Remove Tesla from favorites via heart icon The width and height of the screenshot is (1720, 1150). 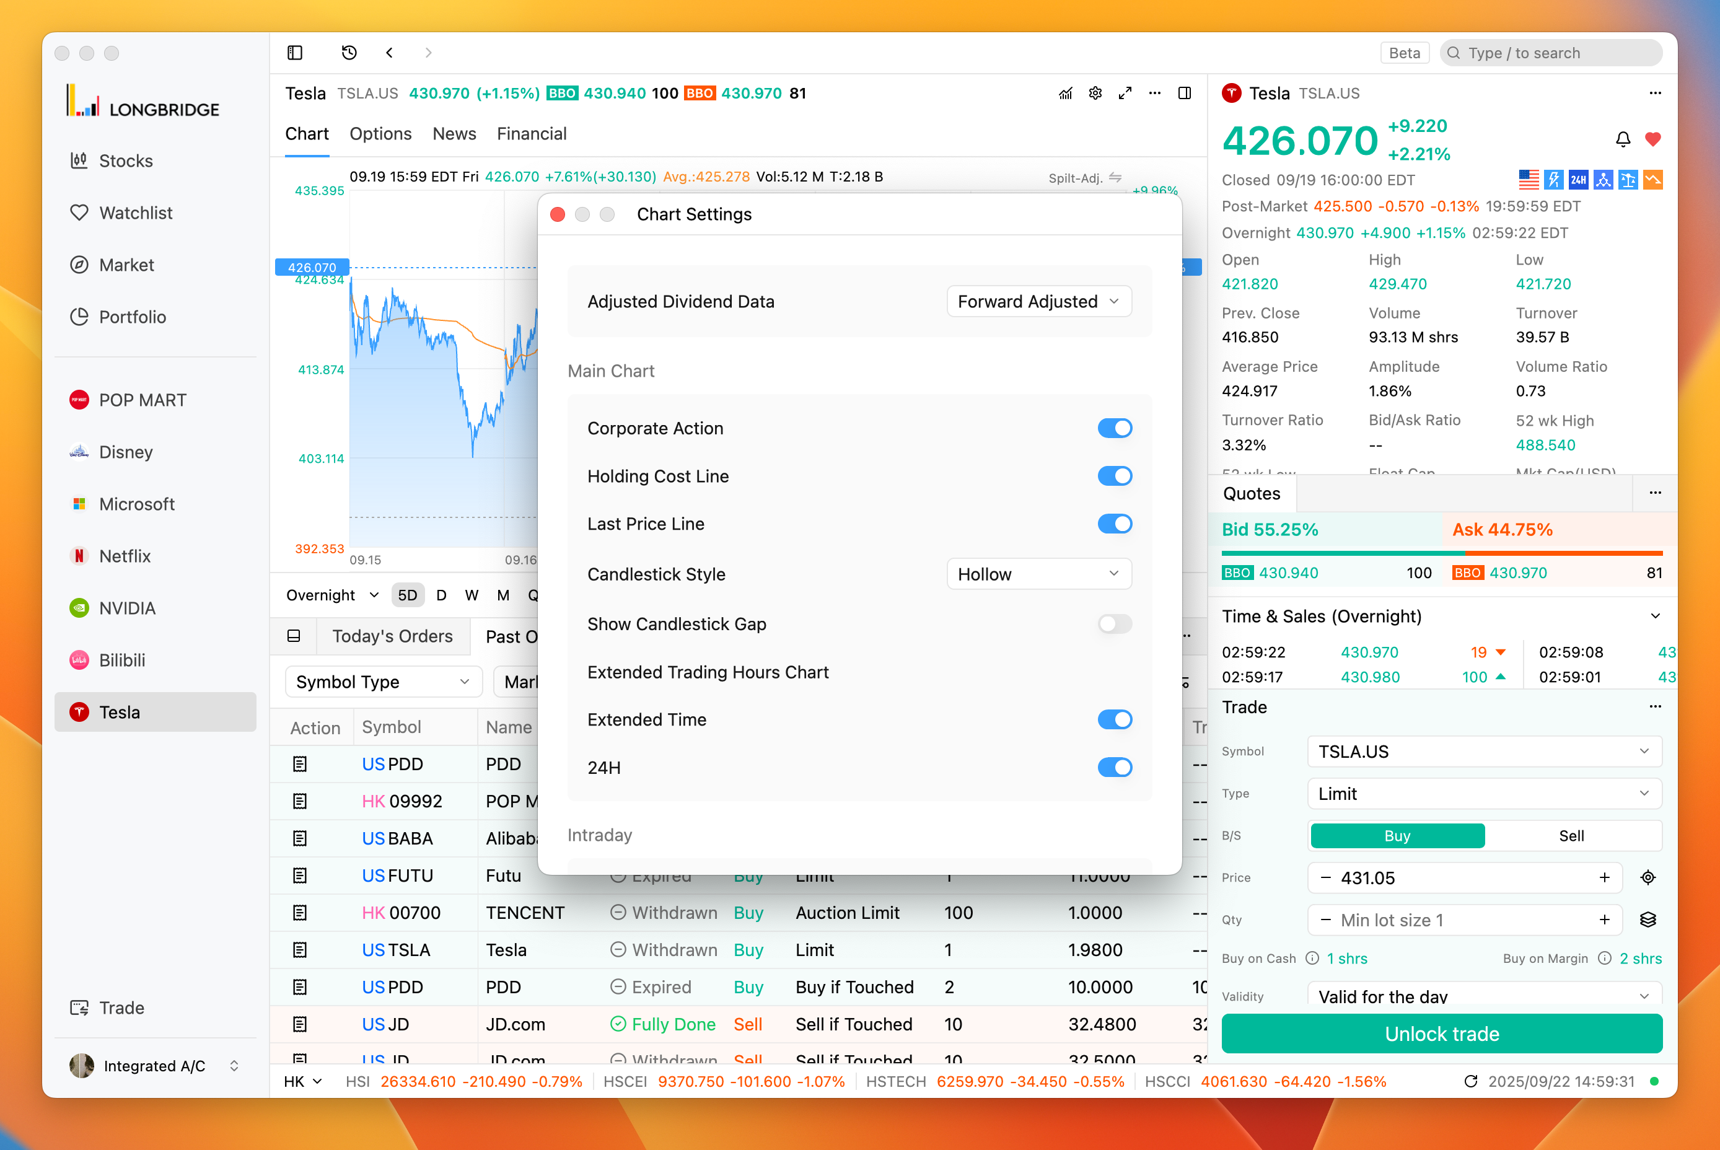1652,139
